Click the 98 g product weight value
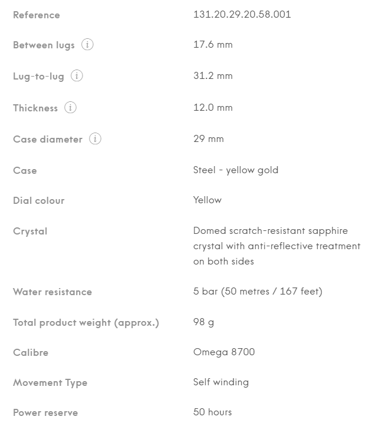Screen dimensions: 372x433 tap(203, 322)
